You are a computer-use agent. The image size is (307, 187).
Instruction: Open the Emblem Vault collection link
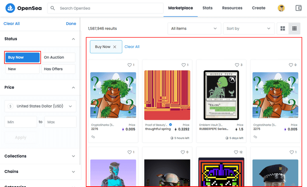211,125
